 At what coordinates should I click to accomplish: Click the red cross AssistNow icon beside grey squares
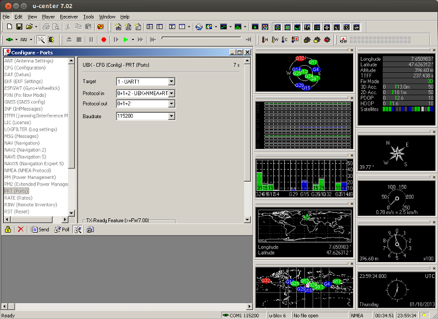click(x=343, y=39)
